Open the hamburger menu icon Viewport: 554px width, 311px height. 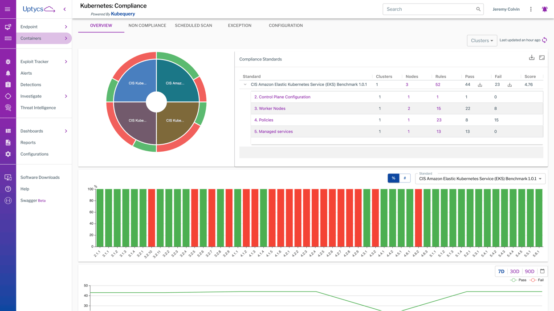8,9
